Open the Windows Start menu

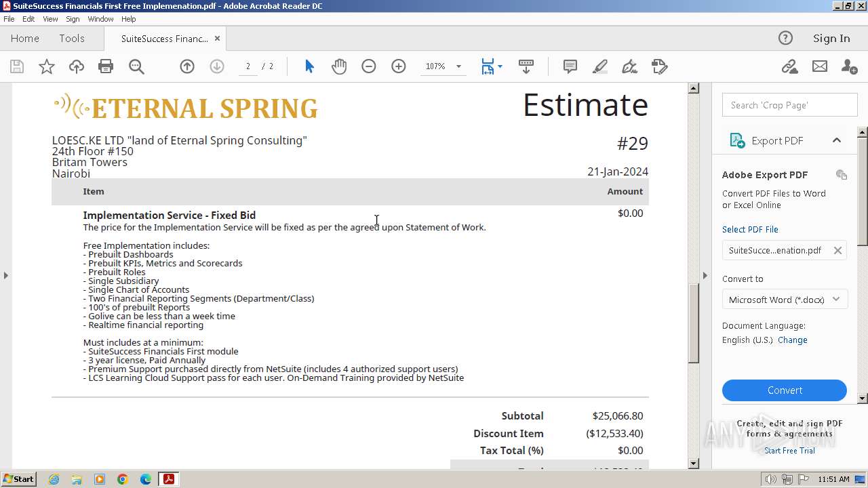pos(19,479)
